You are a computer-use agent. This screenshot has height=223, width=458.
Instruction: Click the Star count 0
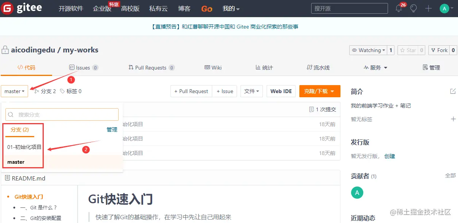[x=421, y=50]
